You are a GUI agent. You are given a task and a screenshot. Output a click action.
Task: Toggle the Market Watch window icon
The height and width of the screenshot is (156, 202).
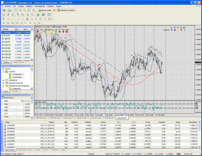point(16,10)
